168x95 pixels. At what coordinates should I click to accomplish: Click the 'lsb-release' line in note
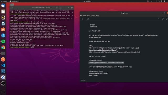93,27
